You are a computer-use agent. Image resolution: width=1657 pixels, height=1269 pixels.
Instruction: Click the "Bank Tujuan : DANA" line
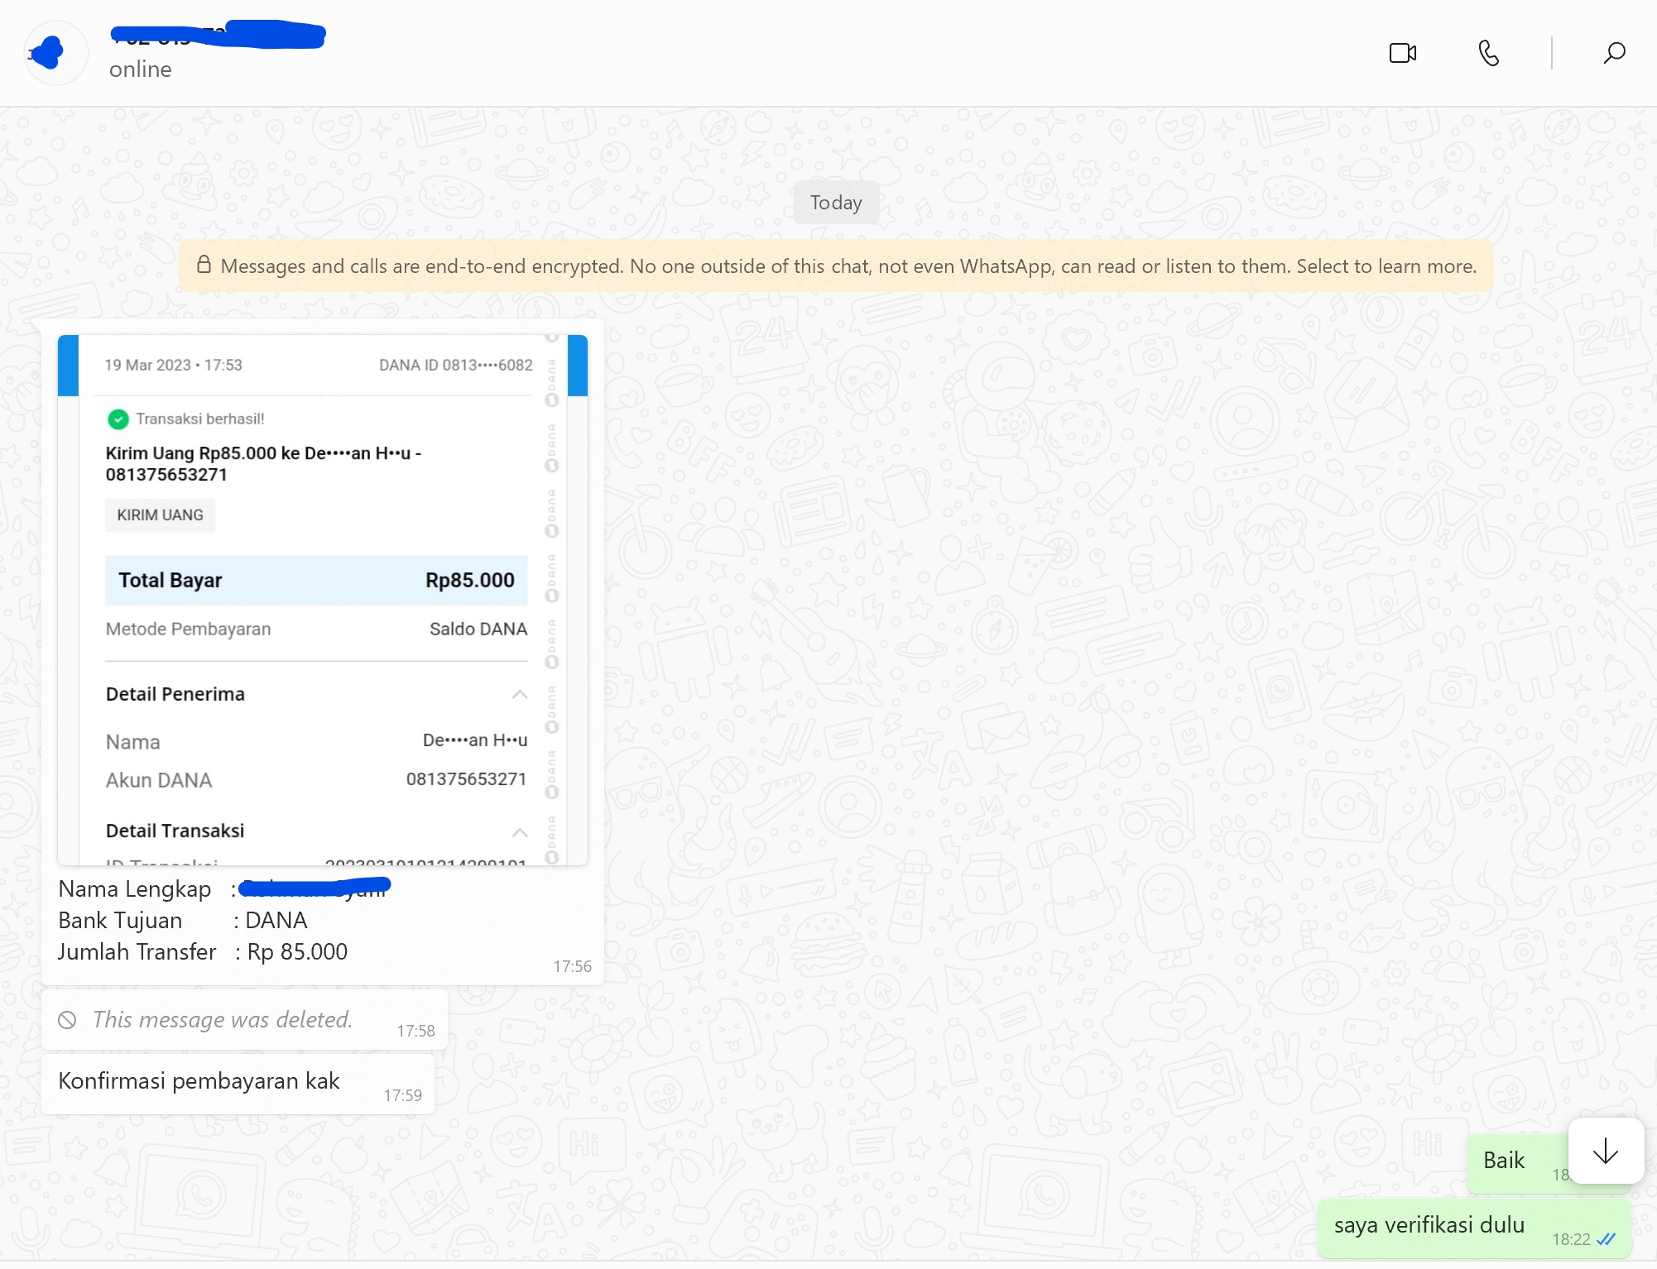[183, 921]
